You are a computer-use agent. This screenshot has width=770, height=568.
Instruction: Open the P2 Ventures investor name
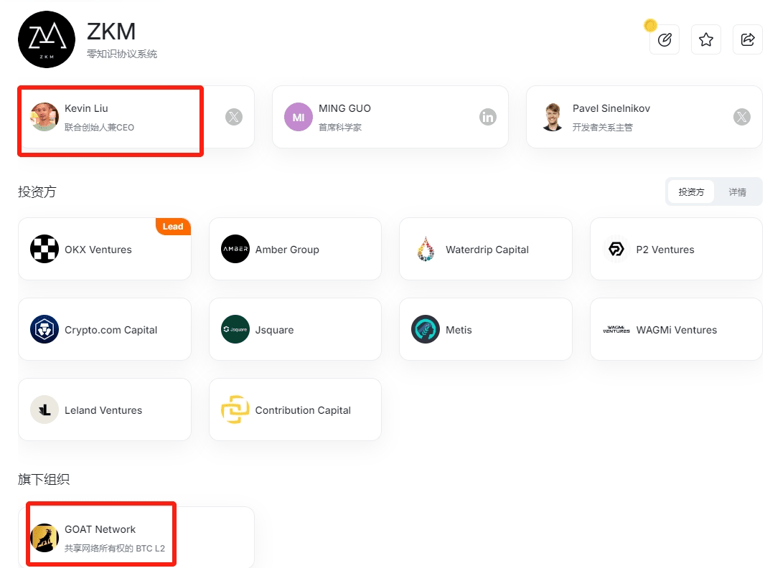pos(665,250)
